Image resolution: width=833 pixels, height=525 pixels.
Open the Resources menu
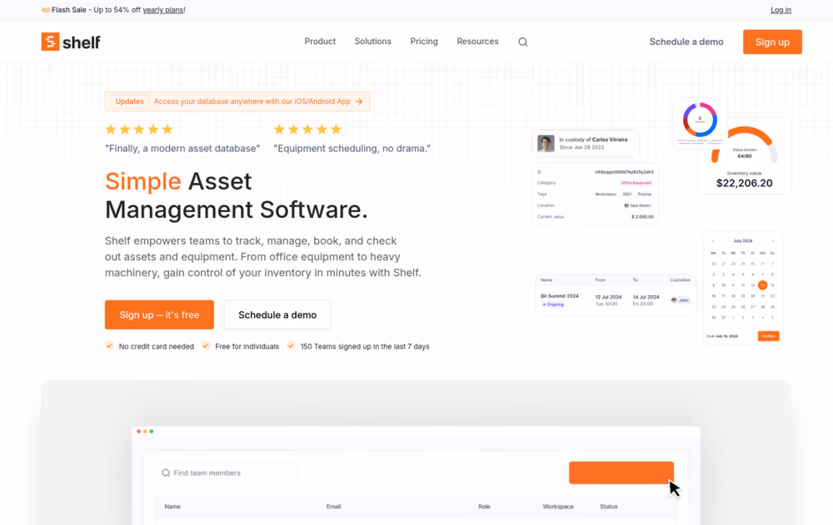pyautogui.click(x=477, y=42)
